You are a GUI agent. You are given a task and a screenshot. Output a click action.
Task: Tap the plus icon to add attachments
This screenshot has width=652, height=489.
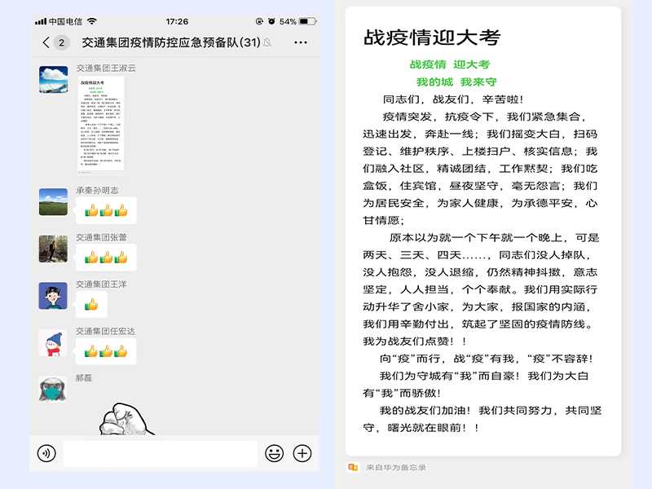tap(302, 453)
